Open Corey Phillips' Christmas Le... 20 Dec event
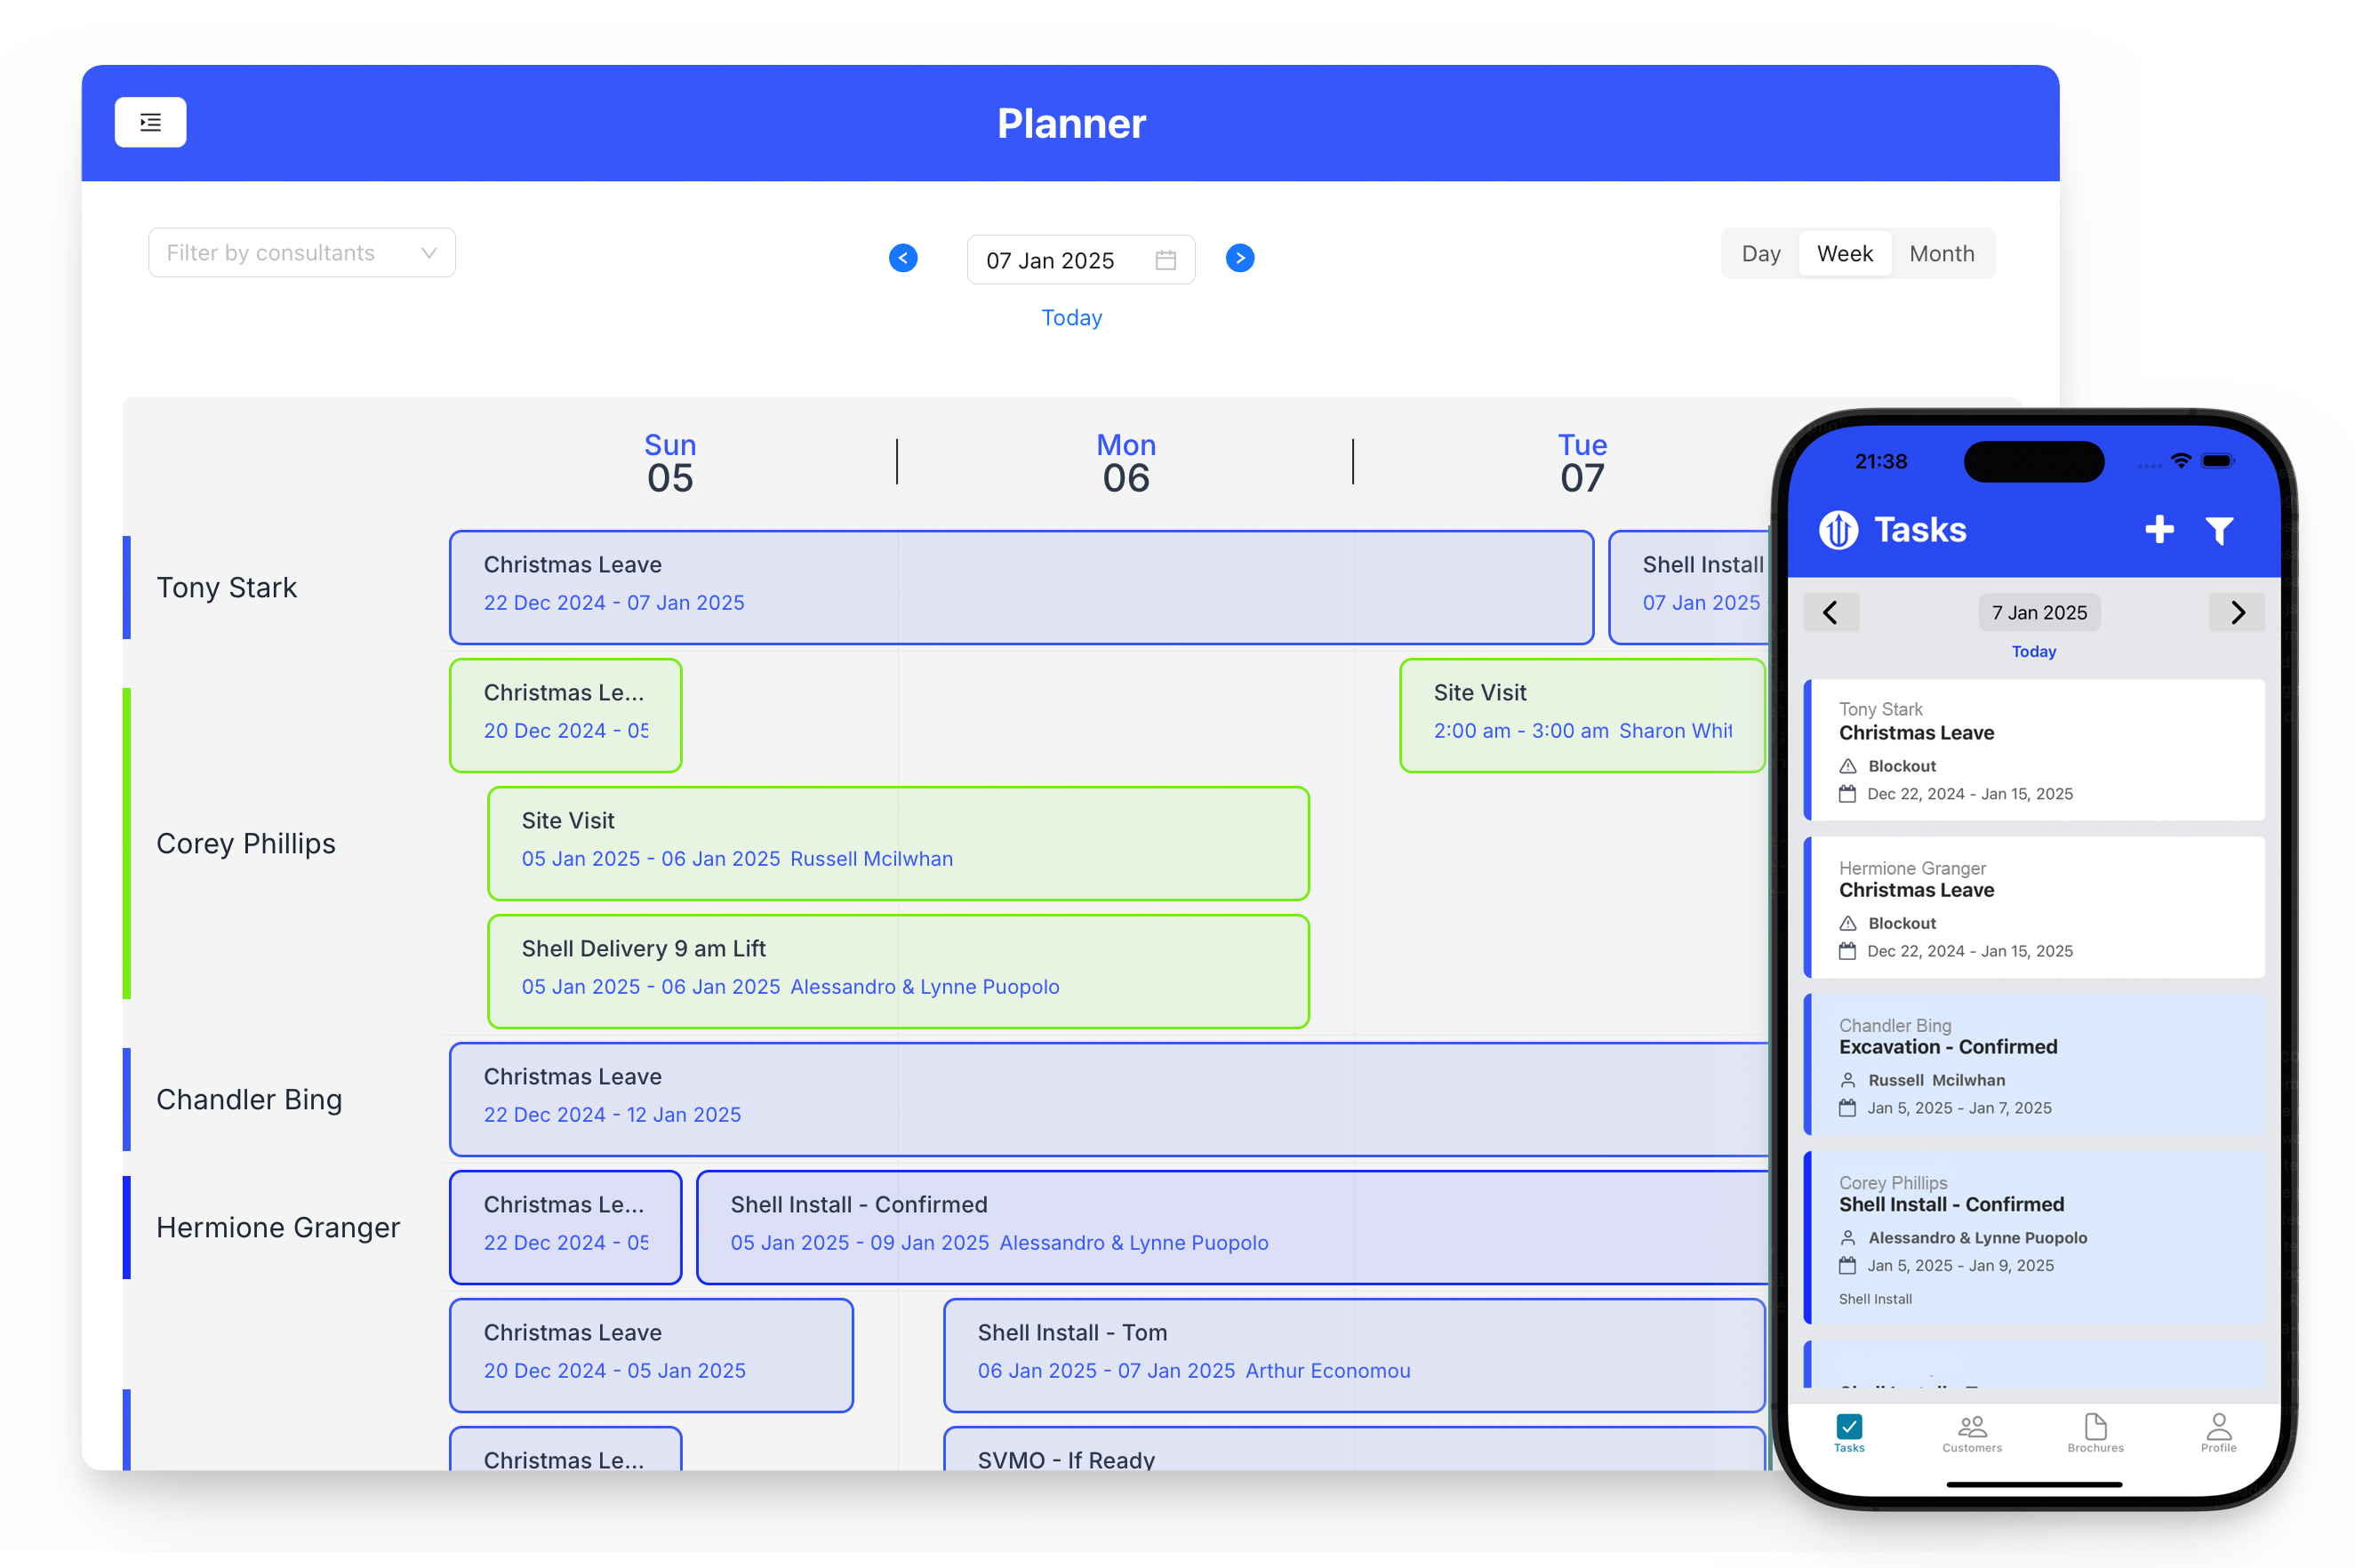The height and width of the screenshot is (1568, 2355). (565, 715)
